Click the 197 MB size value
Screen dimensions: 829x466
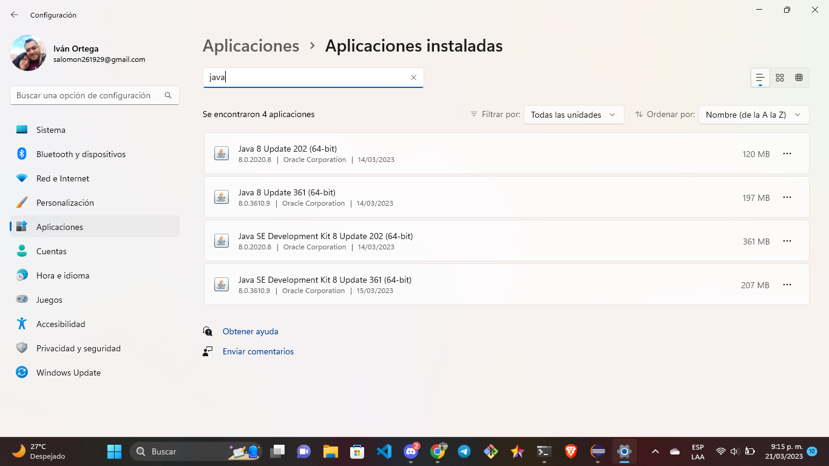756,198
